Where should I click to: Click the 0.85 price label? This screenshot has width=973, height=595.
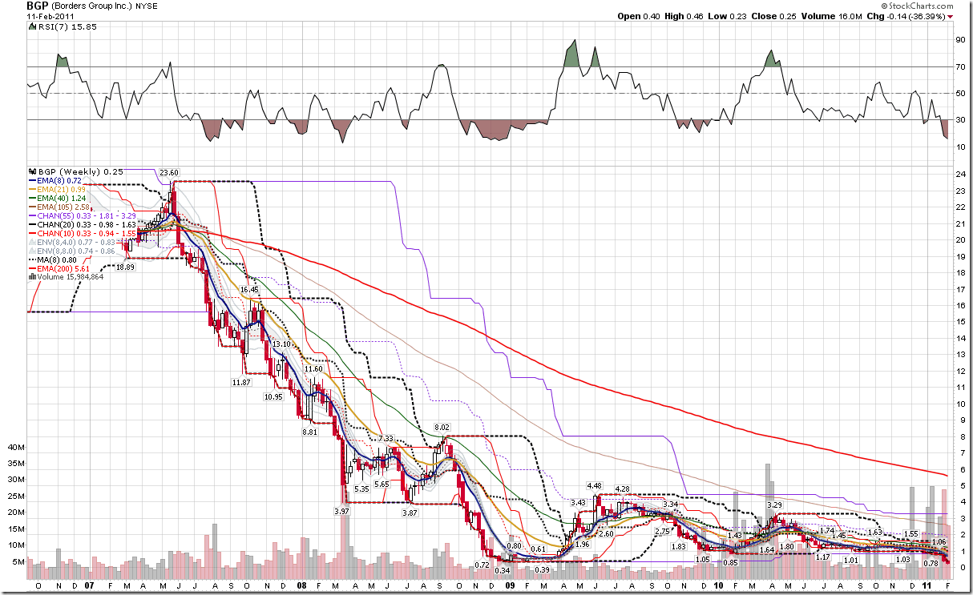pos(730,562)
